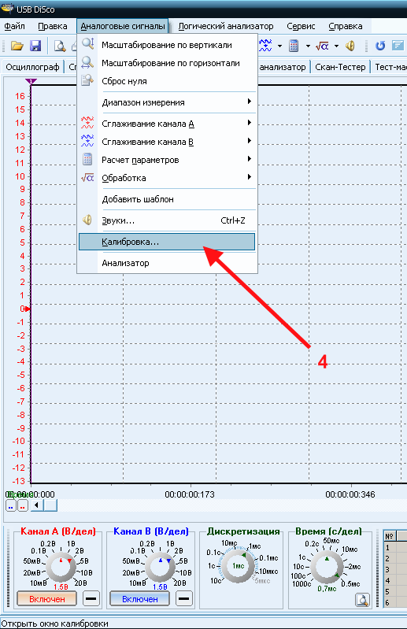
Task: Open dropdown arrow next to smoothing wave icon
Action: pos(279,46)
